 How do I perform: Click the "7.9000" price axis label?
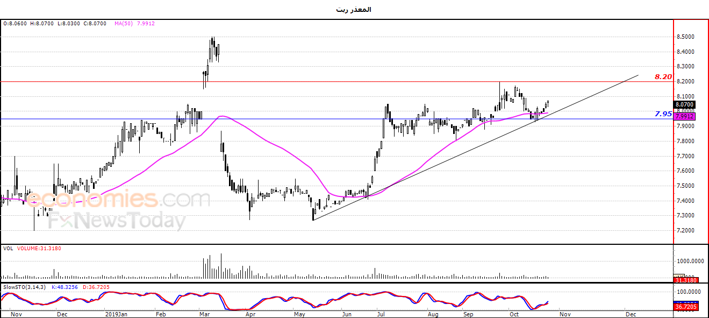685,126
